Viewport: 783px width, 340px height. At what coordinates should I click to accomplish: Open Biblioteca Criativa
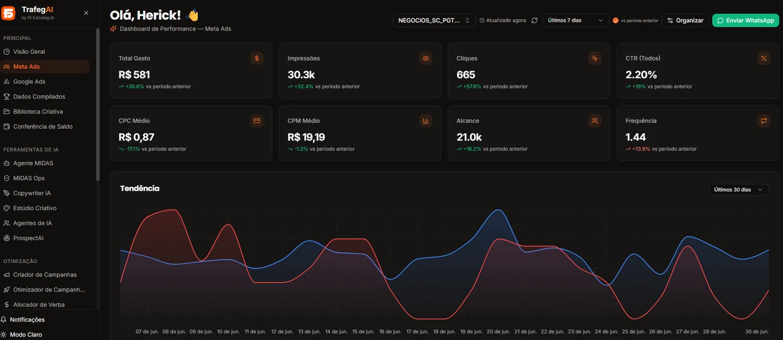pos(45,111)
